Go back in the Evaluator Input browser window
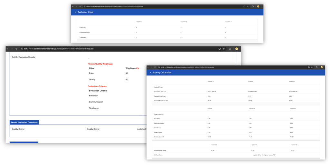Viewport: 330px width, 165px height. [x=73, y=6]
